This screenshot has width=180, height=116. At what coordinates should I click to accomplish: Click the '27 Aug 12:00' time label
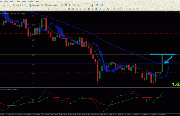(x=161, y=115)
